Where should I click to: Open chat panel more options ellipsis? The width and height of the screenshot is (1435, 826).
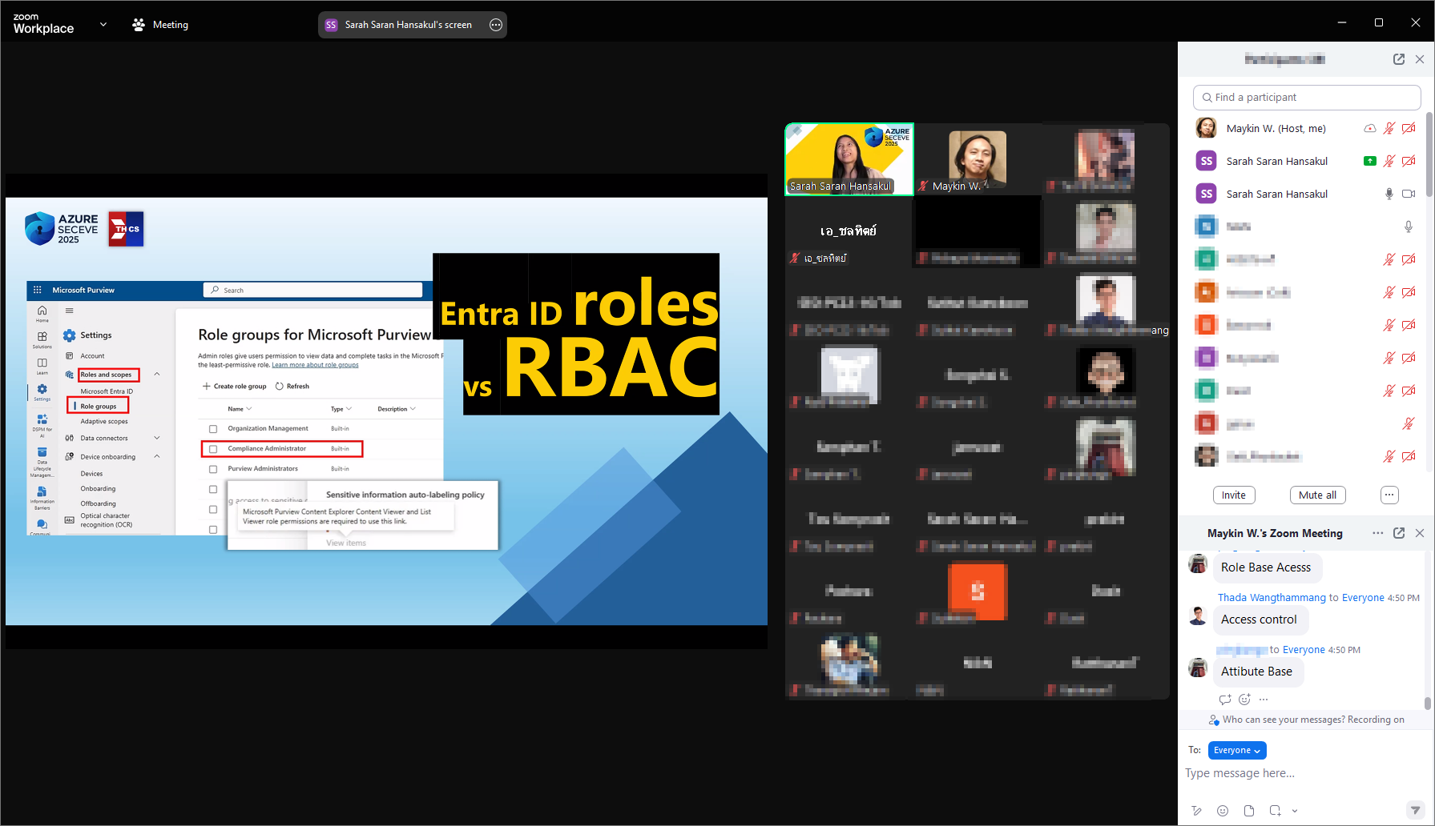point(1378,533)
